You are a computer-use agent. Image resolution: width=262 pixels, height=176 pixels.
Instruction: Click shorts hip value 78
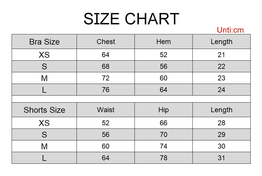click(164, 158)
